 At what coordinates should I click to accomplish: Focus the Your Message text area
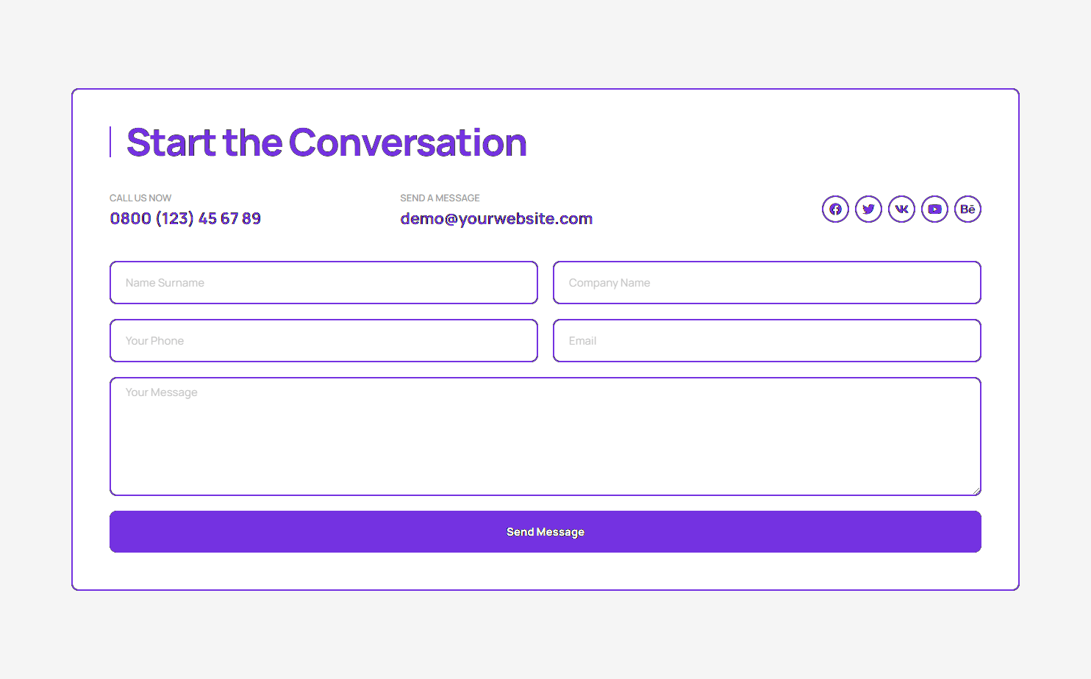pyautogui.click(x=545, y=436)
